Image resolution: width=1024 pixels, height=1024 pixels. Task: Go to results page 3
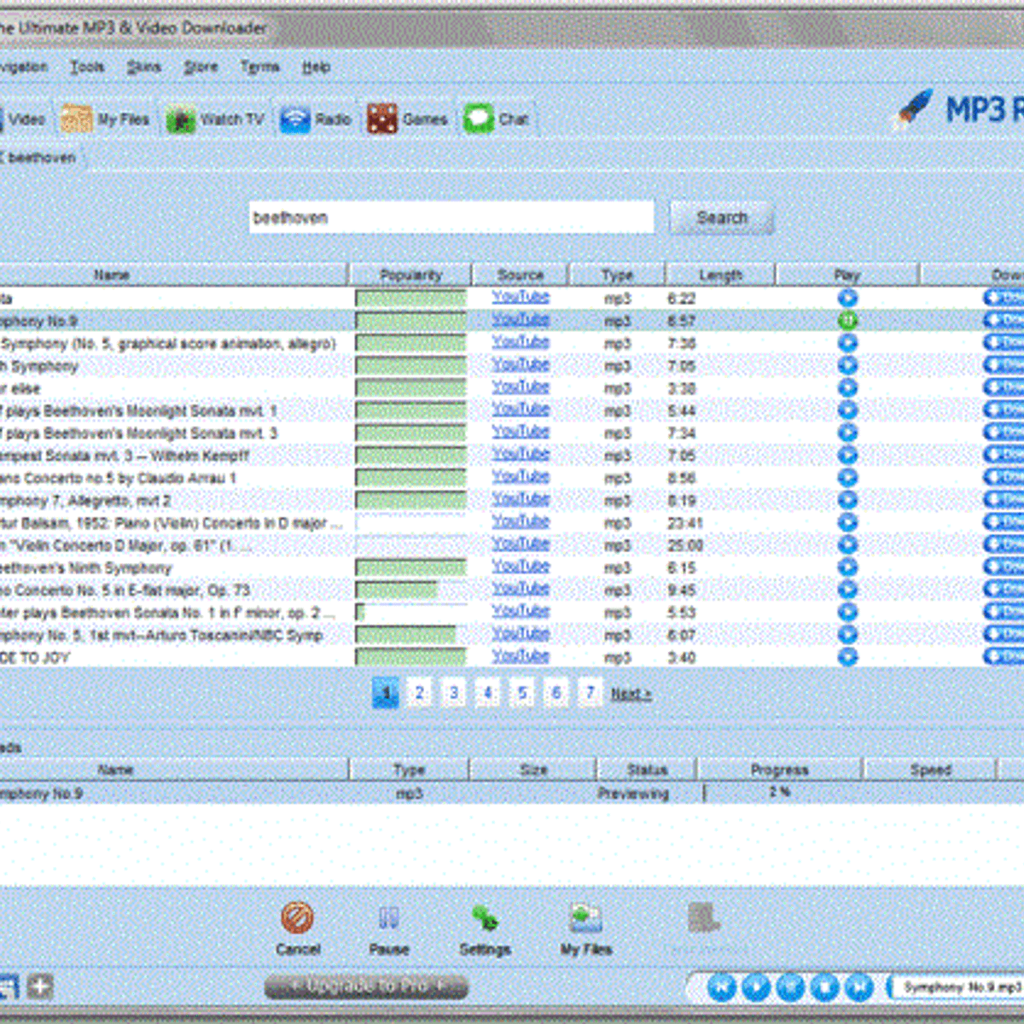(454, 693)
